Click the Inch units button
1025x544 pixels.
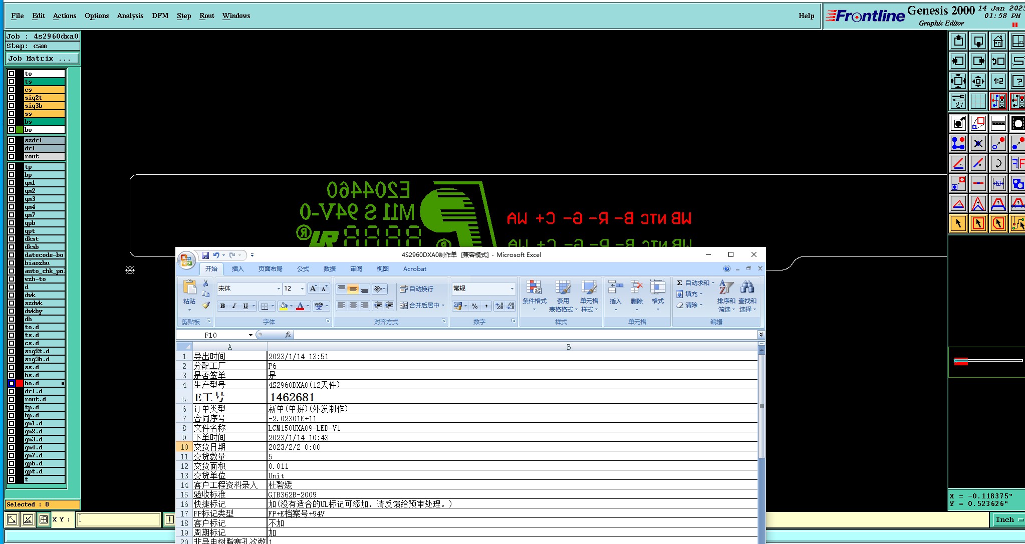coord(1008,520)
